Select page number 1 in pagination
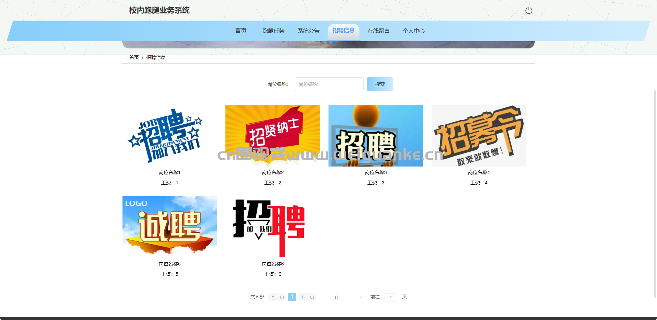Image resolution: width=657 pixels, height=320 pixels. tap(292, 297)
